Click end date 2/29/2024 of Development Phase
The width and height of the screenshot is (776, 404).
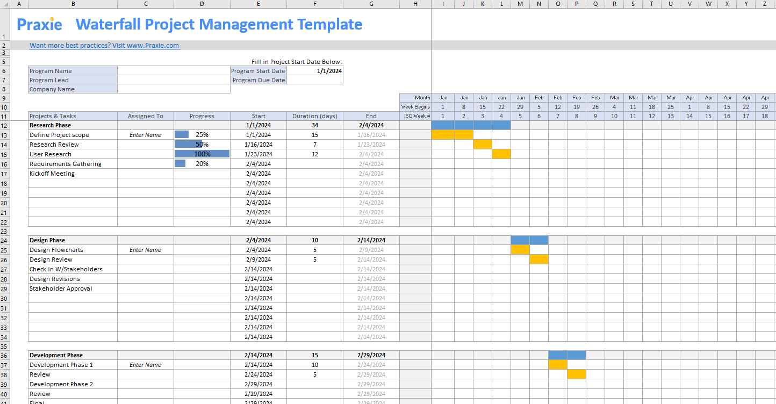(371, 355)
